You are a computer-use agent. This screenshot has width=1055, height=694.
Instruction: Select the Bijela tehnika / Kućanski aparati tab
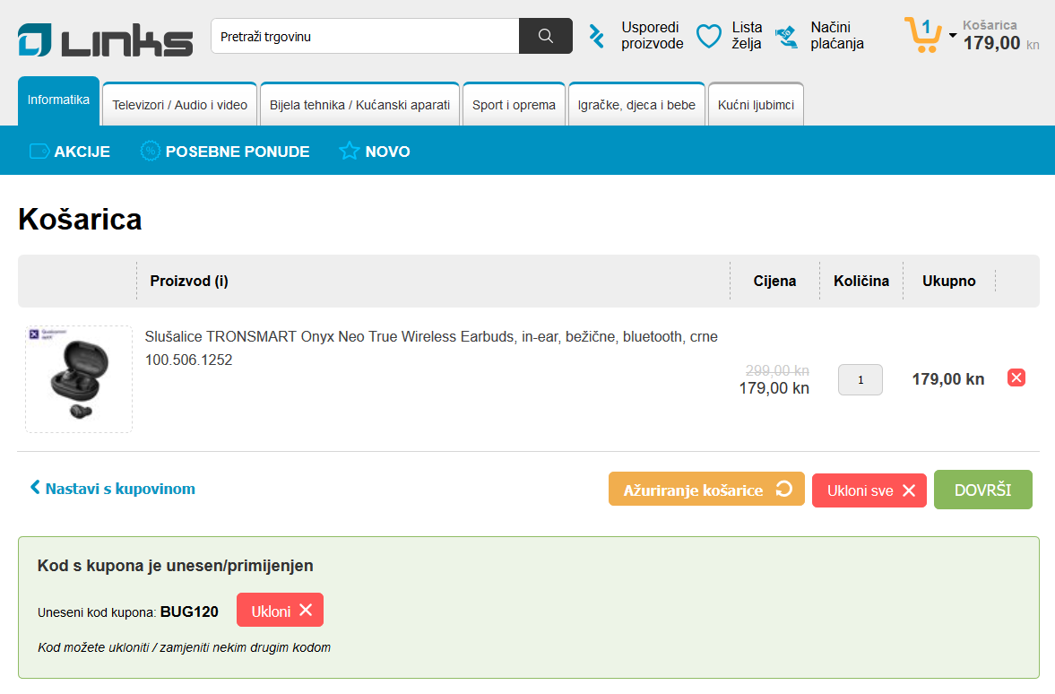tap(359, 105)
